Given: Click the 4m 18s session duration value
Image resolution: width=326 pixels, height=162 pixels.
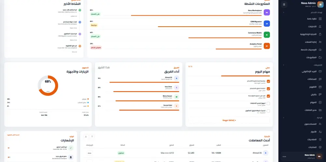Looking at the screenshot, I should (44, 115).
